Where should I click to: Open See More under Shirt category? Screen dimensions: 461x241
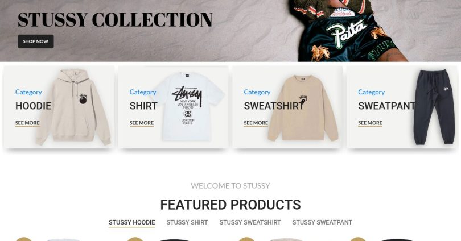coord(141,123)
